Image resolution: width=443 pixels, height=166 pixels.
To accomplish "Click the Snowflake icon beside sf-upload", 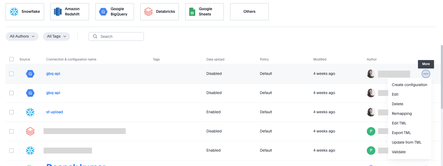I will click(30, 112).
